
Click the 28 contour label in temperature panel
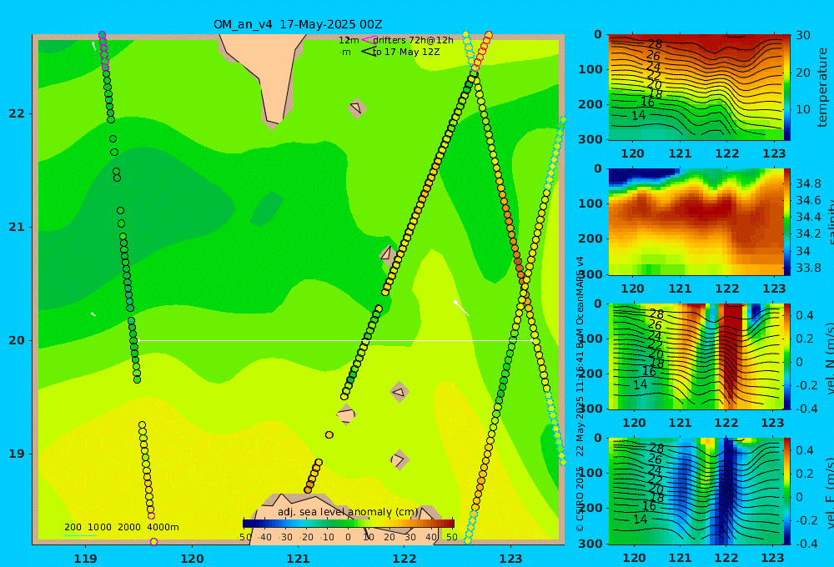(x=655, y=43)
